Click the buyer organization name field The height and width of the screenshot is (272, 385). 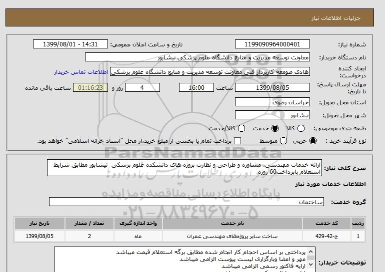[197, 57]
